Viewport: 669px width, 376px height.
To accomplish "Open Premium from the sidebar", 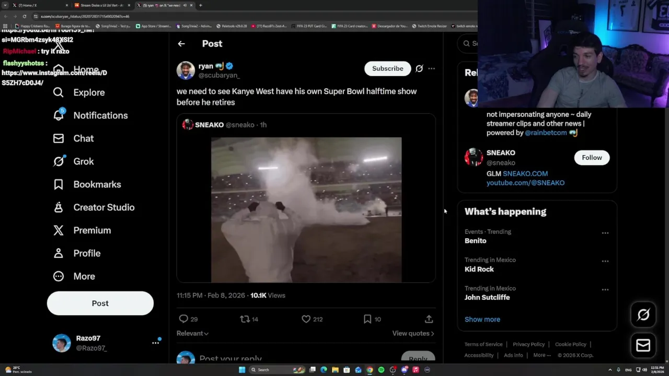I will (x=82, y=230).
